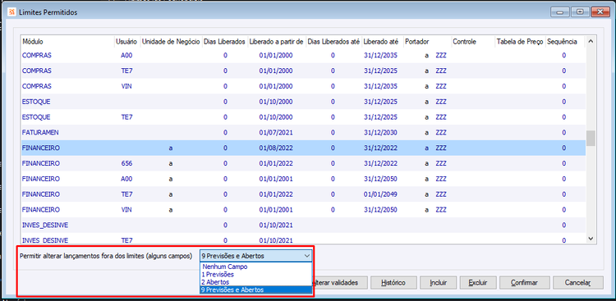The width and height of the screenshot is (616, 301).
Task: Click the 01/01/2049 'Liberado até' date cell
Action: click(x=380, y=194)
